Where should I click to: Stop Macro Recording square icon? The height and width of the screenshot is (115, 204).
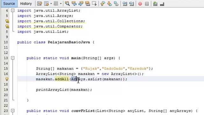[147, 4]
